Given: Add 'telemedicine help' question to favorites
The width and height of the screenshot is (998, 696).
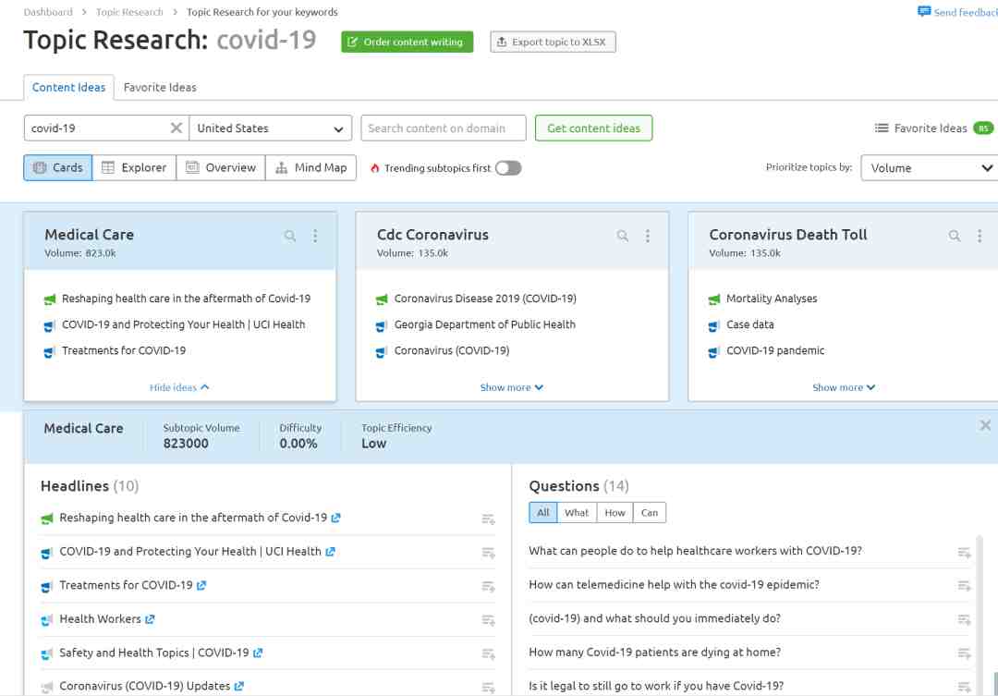Looking at the screenshot, I should 964,586.
